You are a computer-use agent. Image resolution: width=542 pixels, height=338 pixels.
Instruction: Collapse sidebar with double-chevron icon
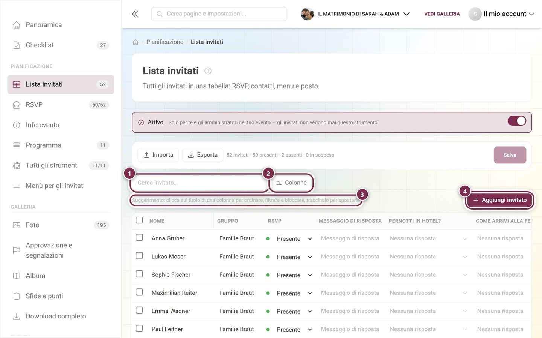pos(135,14)
